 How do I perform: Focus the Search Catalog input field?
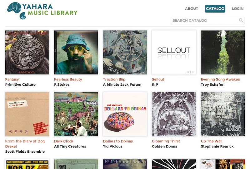[x=205, y=21]
